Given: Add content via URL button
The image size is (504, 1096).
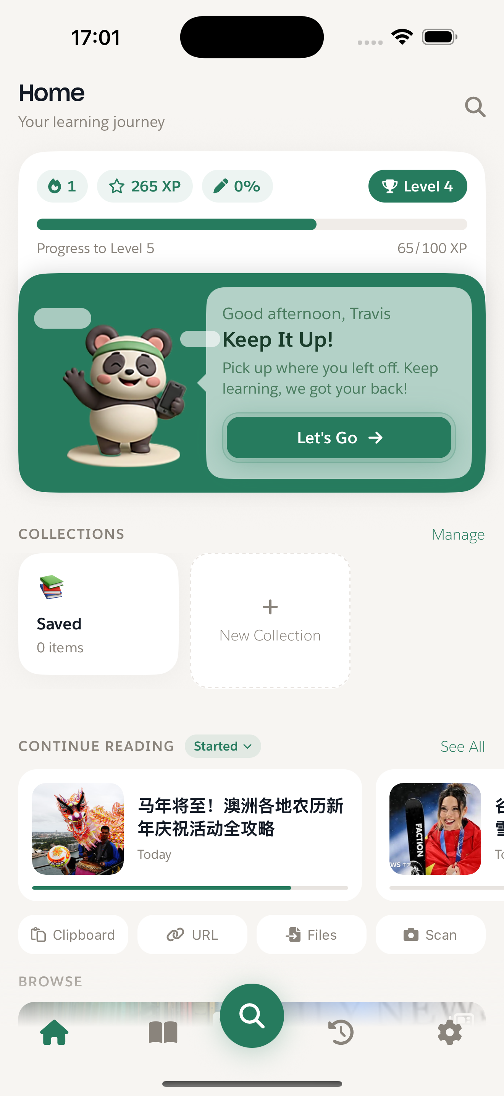Looking at the screenshot, I should coord(192,934).
